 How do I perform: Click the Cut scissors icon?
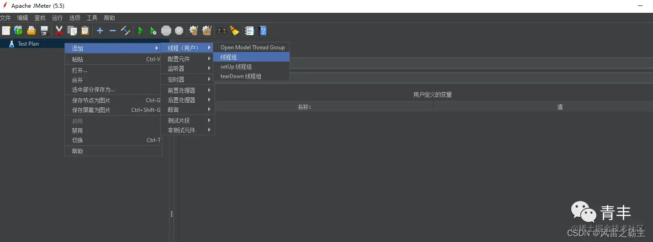click(59, 31)
